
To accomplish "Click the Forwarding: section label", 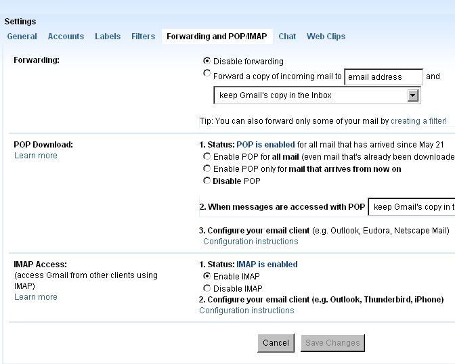I will pyautogui.click(x=37, y=60).
